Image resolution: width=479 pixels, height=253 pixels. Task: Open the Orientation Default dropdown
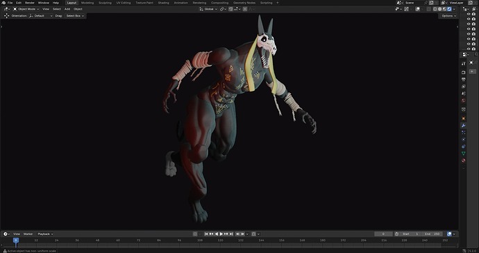pos(41,15)
